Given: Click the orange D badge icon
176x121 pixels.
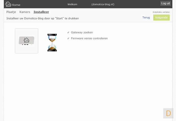Looking at the screenshot, I should coord(168,113).
